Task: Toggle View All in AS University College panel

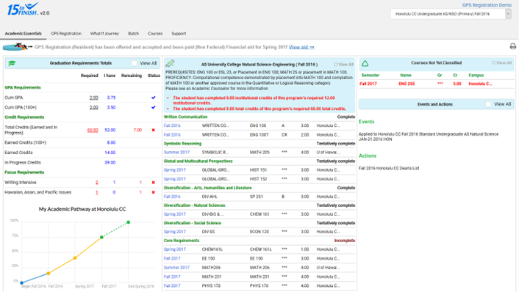Action: tap(336, 65)
